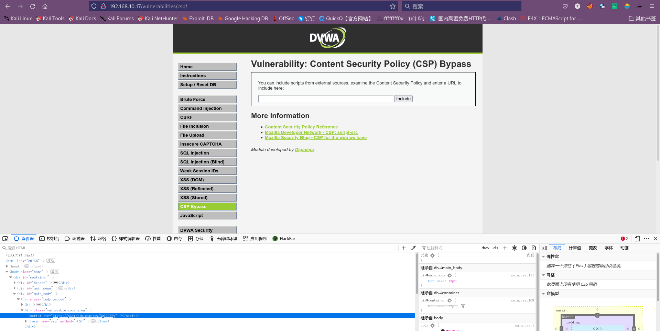Image resolution: width=660 pixels, height=331 pixels.
Task: Click the body color swatch in rules
Action: 442,330
